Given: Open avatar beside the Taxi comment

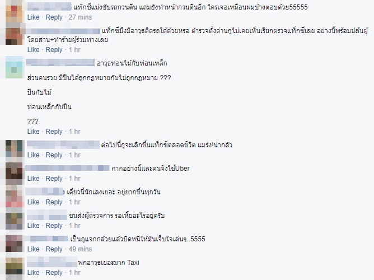Looking at the screenshot, I should pyautogui.click(x=15, y=267).
